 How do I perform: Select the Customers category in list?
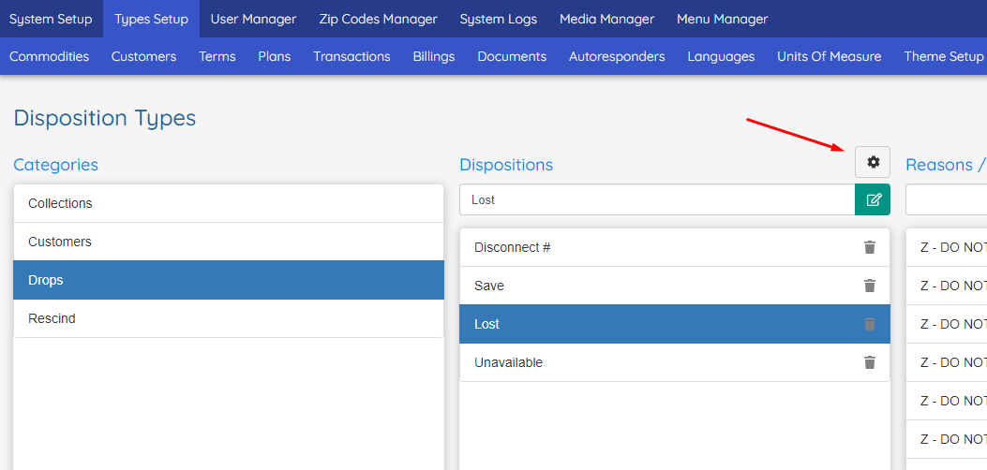point(229,242)
